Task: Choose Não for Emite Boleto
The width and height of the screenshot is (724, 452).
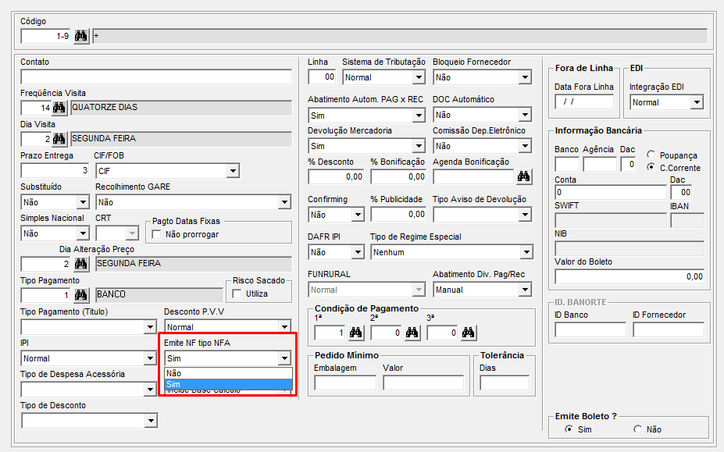Action: (x=637, y=429)
